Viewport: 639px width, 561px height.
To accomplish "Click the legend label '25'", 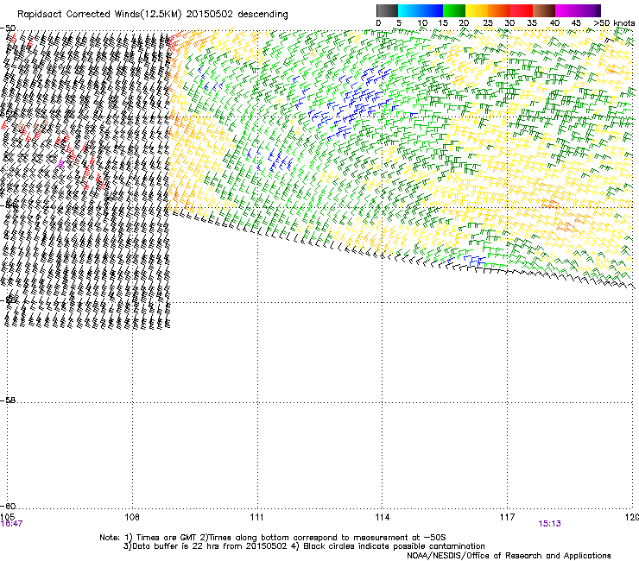I will click(488, 23).
